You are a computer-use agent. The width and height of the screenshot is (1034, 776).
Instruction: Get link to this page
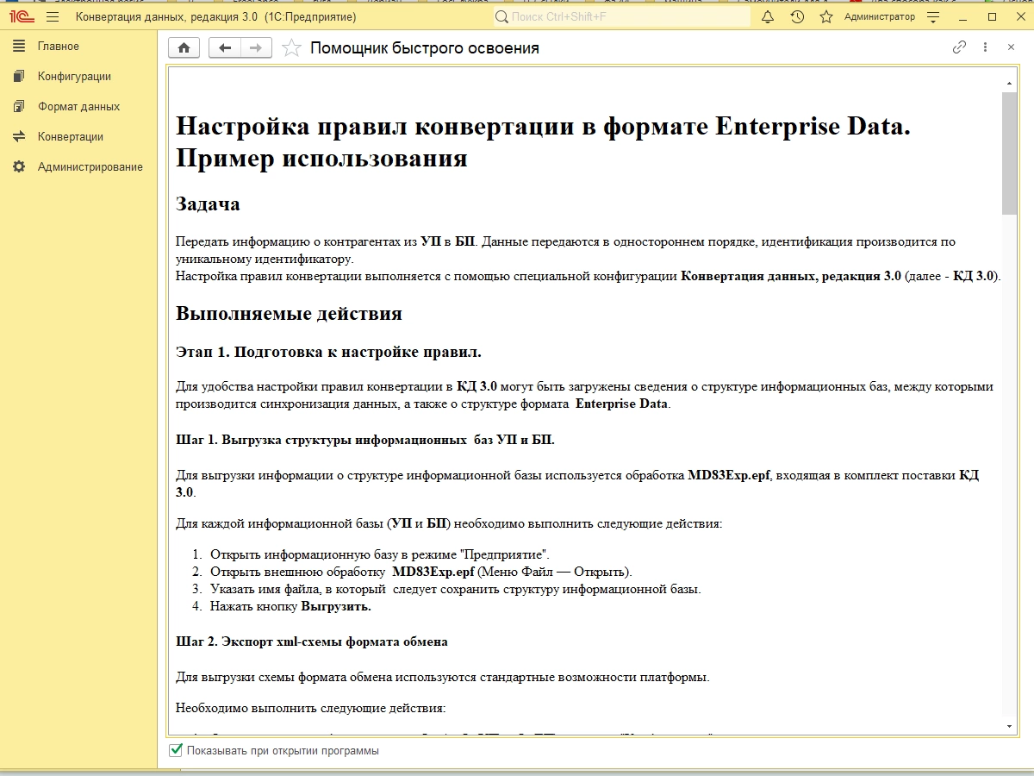(959, 47)
